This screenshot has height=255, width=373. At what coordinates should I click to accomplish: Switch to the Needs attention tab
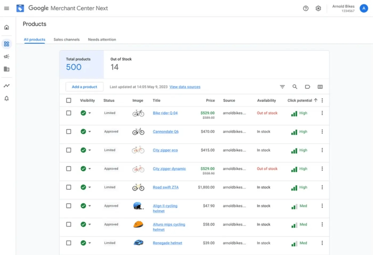(102, 39)
